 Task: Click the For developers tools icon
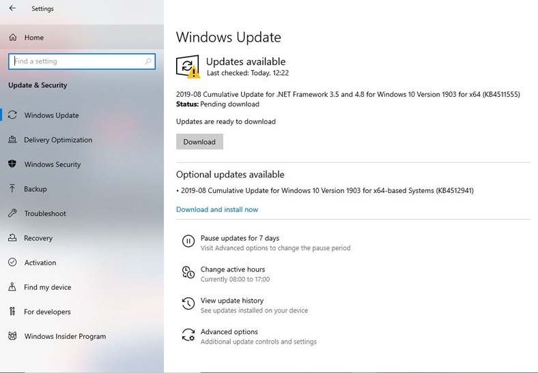(12, 312)
